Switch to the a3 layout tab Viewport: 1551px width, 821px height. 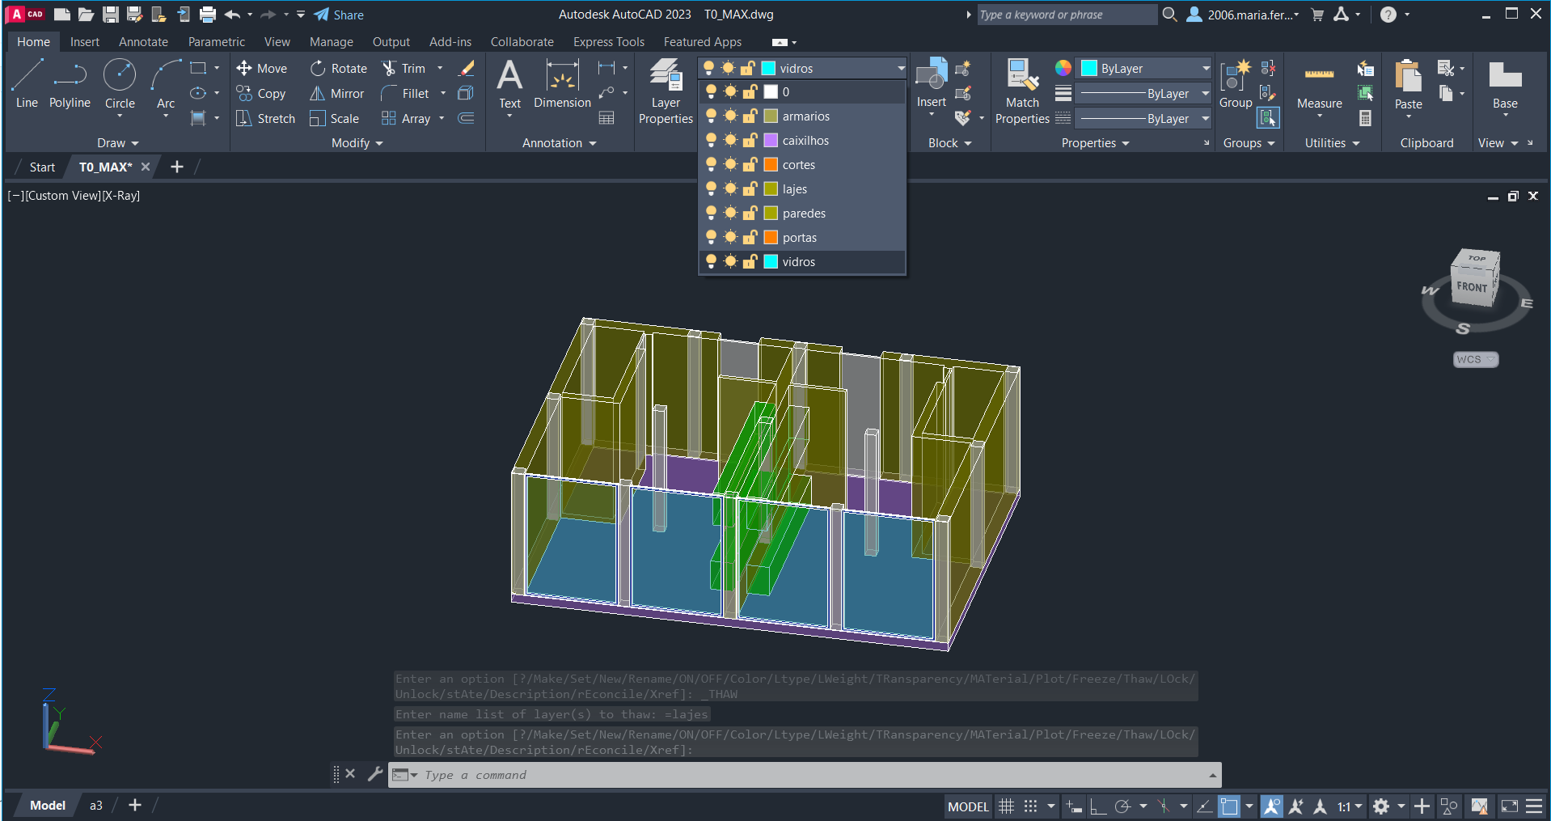[x=96, y=806]
